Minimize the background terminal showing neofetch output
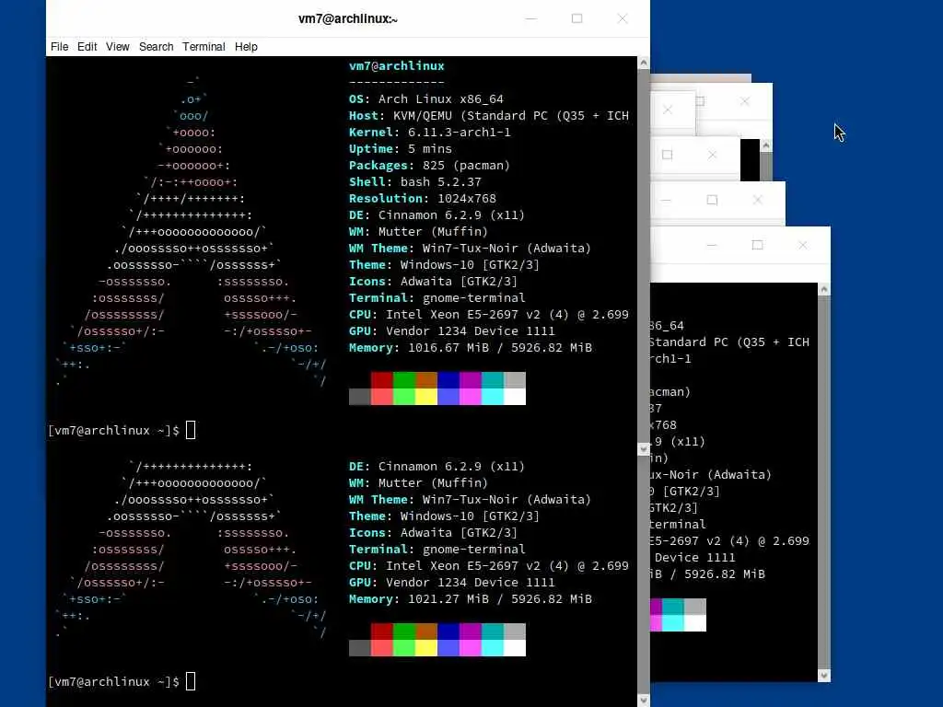 click(x=712, y=245)
